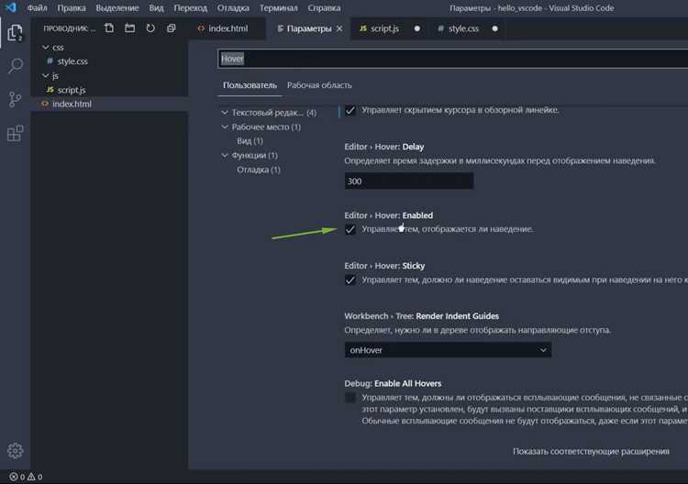Image resolution: width=688 pixels, height=484 pixels.
Task: Switch to the index.html editor tab
Action: [227, 28]
